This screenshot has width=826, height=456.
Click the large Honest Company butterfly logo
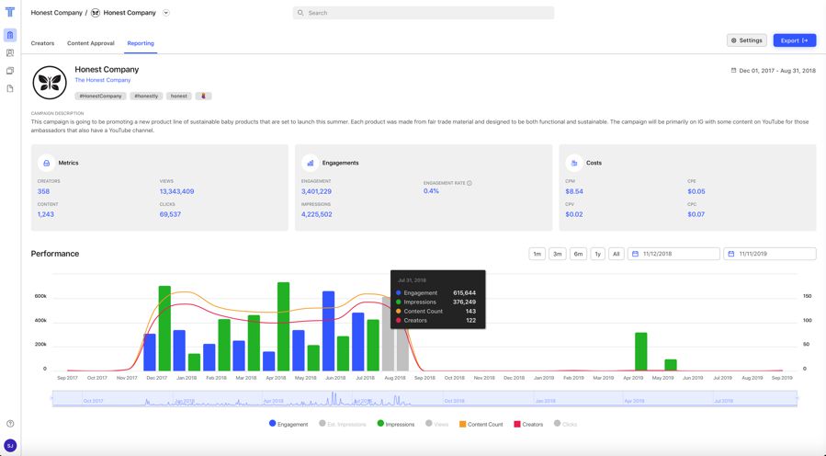50,83
